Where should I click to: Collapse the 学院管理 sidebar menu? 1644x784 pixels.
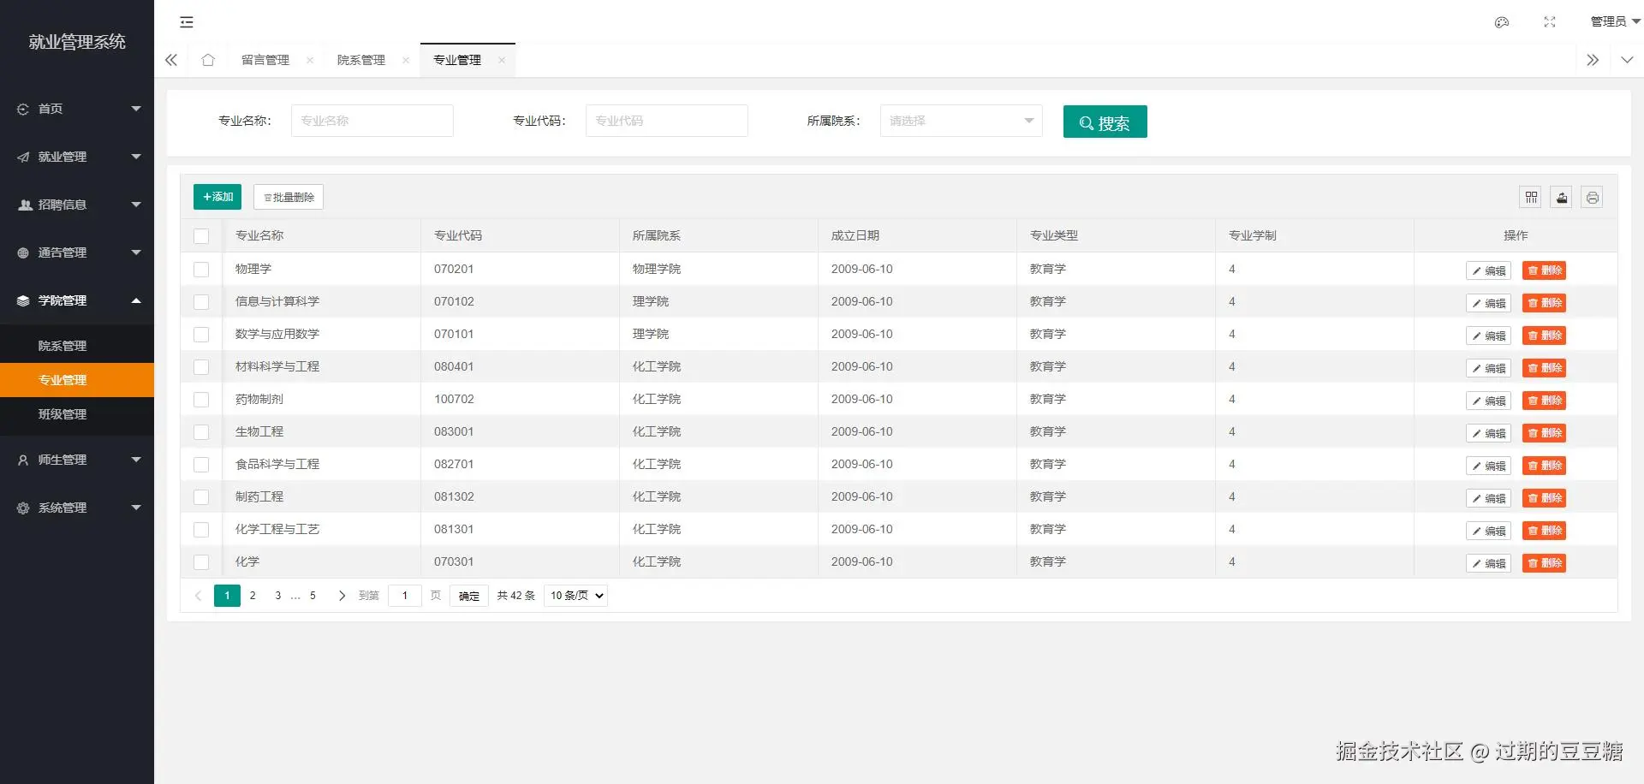click(x=136, y=300)
